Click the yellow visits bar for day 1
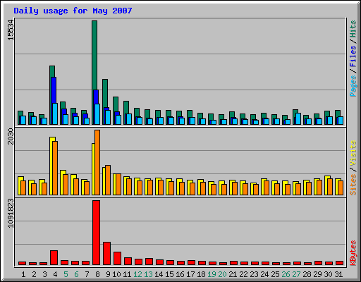Screen dimensions: 361x282 [20, 185]
